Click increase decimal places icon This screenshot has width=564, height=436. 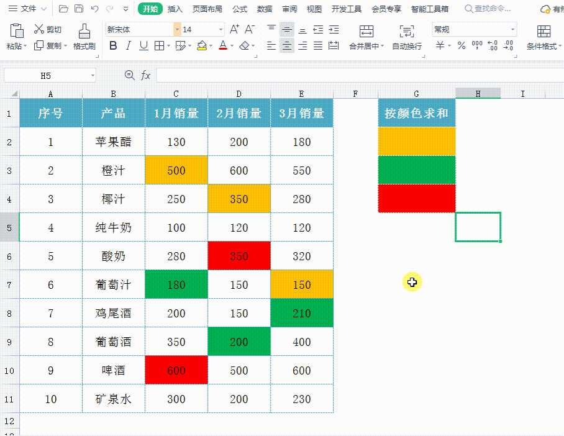point(493,46)
